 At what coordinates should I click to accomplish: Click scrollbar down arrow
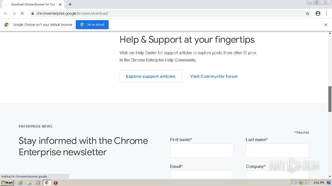[330, 177]
